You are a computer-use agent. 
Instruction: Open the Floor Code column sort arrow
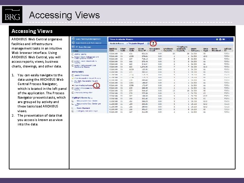pos(128,51)
